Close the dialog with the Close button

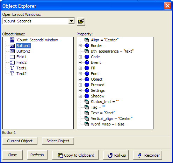(13, 155)
